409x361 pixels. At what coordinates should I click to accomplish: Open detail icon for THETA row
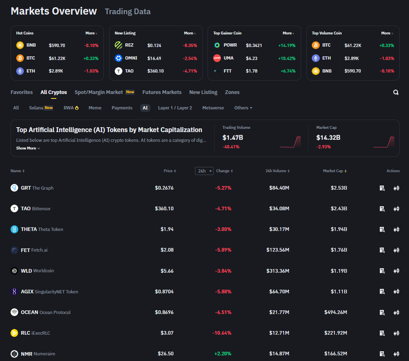(x=382, y=229)
